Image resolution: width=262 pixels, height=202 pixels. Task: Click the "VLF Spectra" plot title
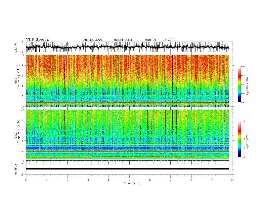click(x=37, y=40)
